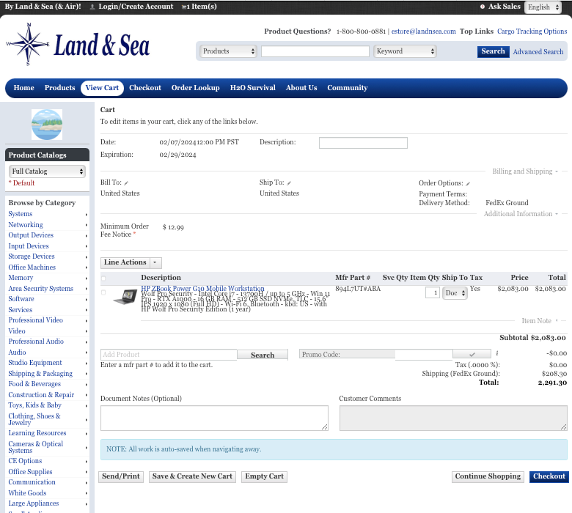This screenshot has width=572, height=513.
Task: Click the Document Notes text area
Action: pos(214,418)
